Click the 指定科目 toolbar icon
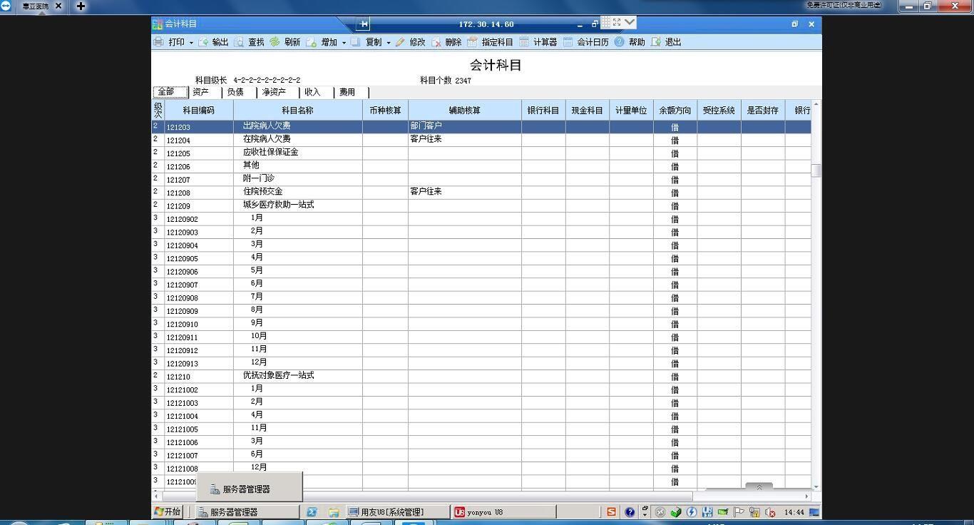This screenshot has width=974, height=525. click(472, 42)
